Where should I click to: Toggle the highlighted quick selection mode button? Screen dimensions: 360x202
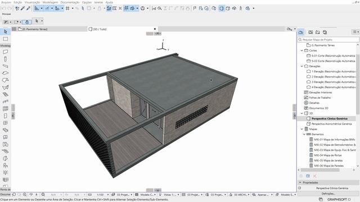tap(27, 22)
